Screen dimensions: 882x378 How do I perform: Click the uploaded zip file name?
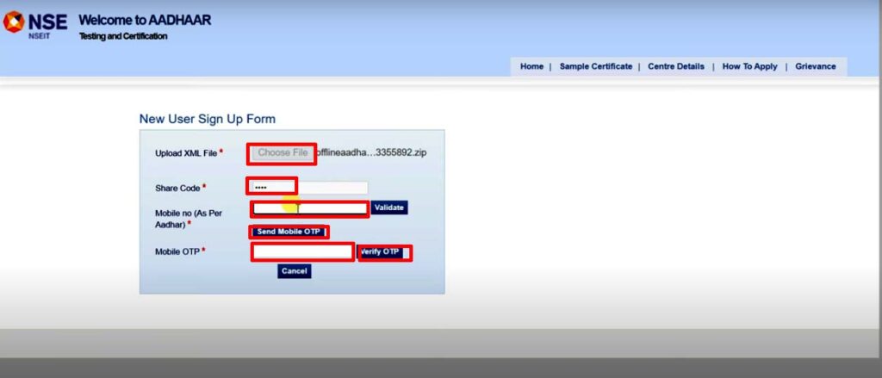pos(372,152)
